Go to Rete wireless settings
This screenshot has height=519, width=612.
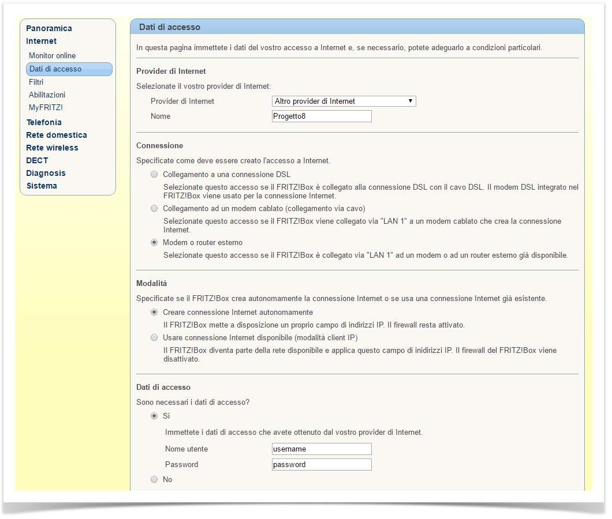(x=52, y=148)
